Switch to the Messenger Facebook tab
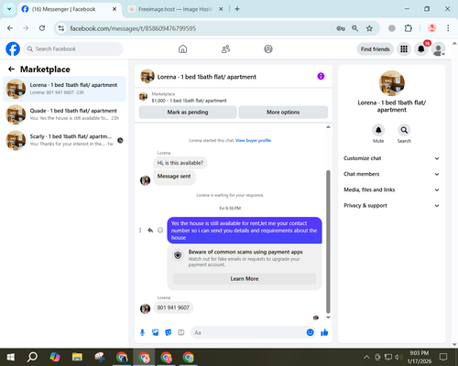 pyautogui.click(x=69, y=9)
